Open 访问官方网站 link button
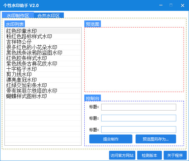 click(122, 155)
